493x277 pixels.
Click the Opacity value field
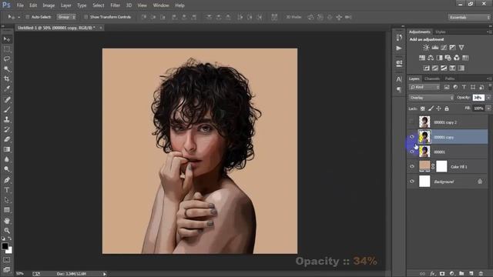point(478,98)
